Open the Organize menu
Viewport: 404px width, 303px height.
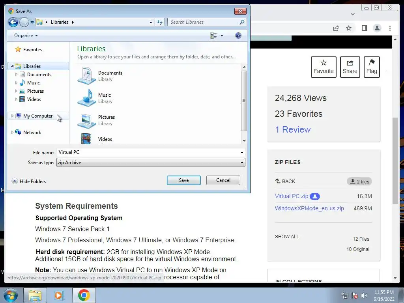coord(26,36)
